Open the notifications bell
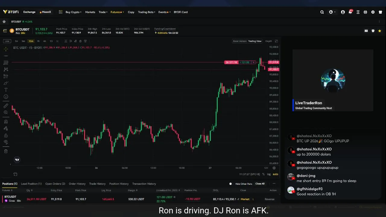 pos(350,12)
